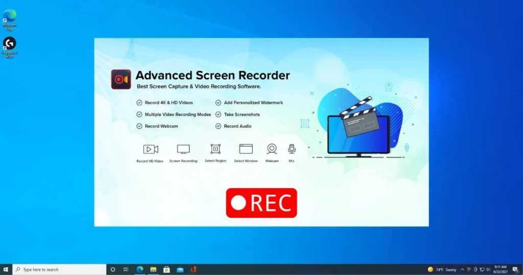Image resolution: width=523 pixels, height=275 pixels.
Task: Click the Mic microphone icon
Action: pyautogui.click(x=292, y=149)
